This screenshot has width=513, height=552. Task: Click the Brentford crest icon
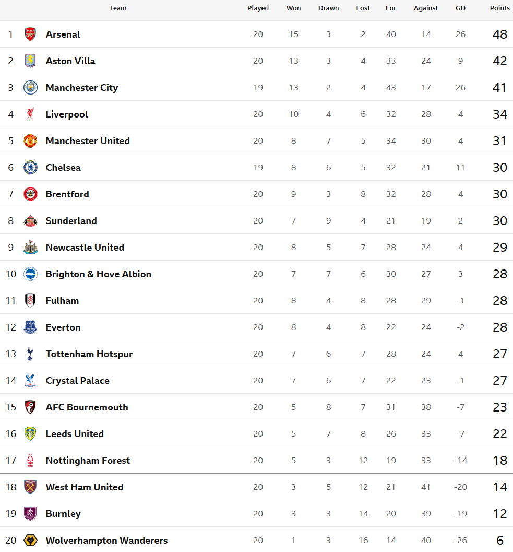30,194
